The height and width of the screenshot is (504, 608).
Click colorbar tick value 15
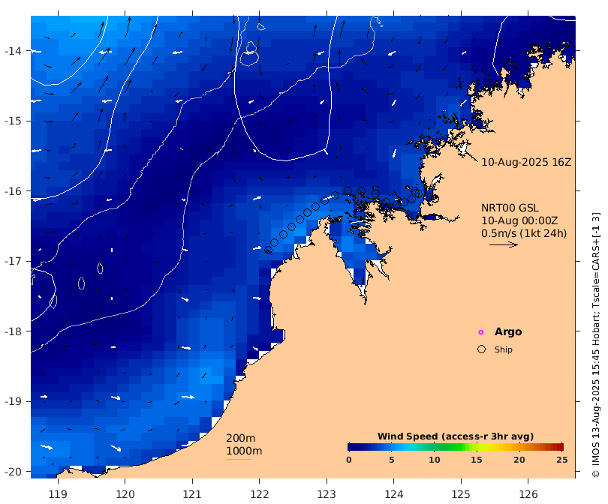pos(476,460)
